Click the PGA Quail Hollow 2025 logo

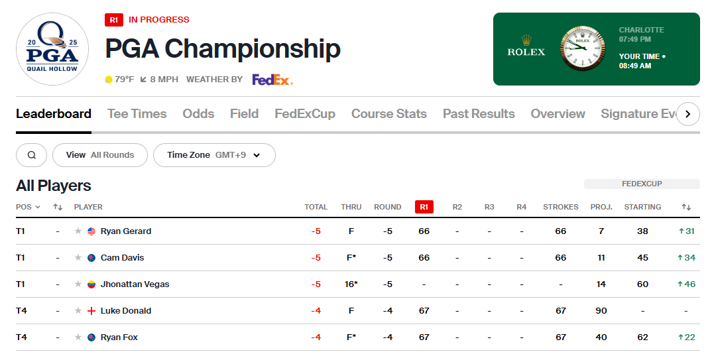tap(52, 49)
